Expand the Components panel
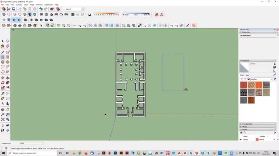 tap(257, 124)
